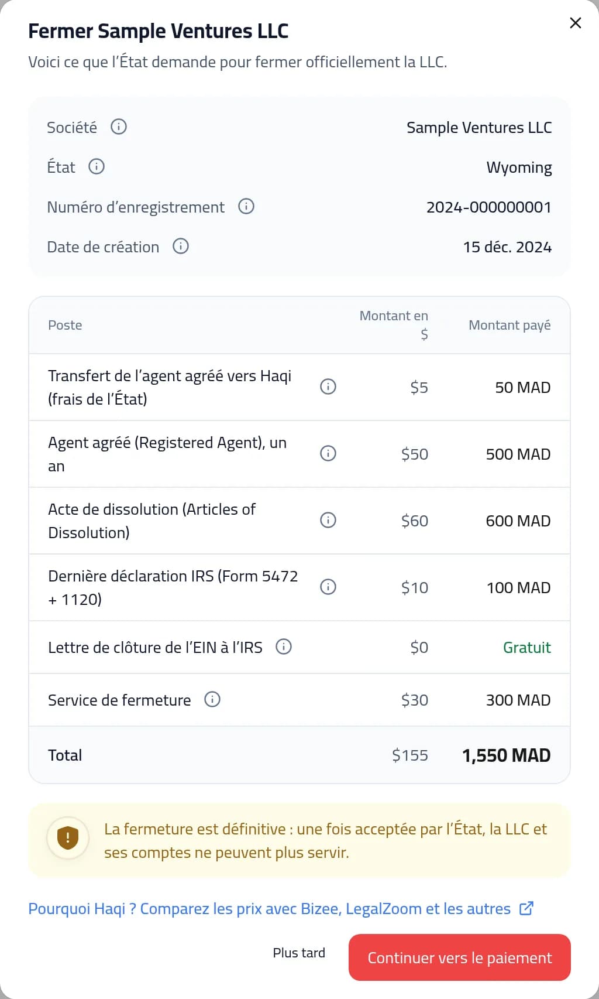The image size is (599, 999).
Task: Click the creation date 15 déc. 2024
Action: coord(507,247)
